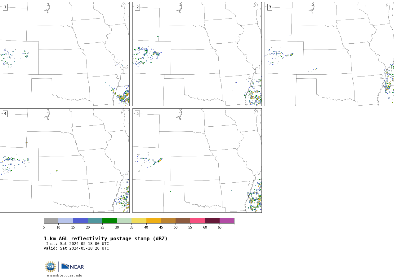Click the NCAR logo

coord(73,266)
